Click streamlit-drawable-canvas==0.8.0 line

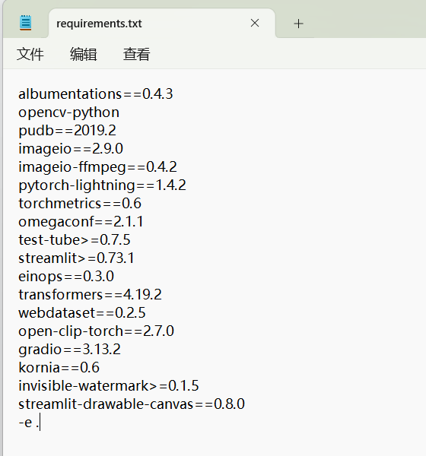[132, 404]
